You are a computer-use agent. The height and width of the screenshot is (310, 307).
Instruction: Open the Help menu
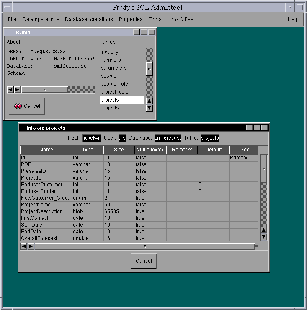click(293, 19)
